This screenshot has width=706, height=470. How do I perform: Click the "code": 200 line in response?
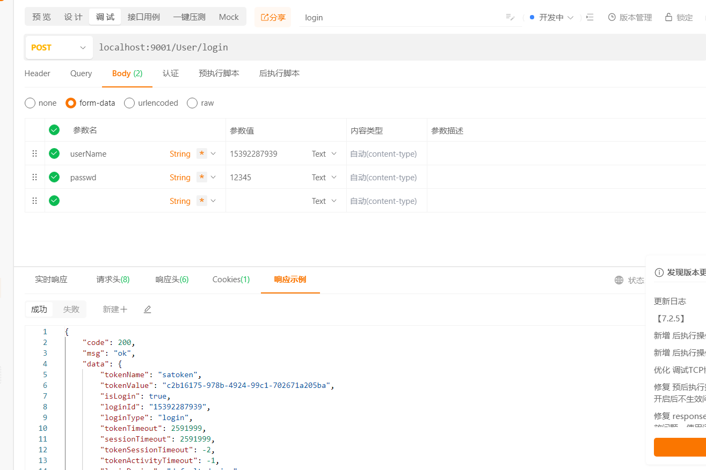click(109, 342)
